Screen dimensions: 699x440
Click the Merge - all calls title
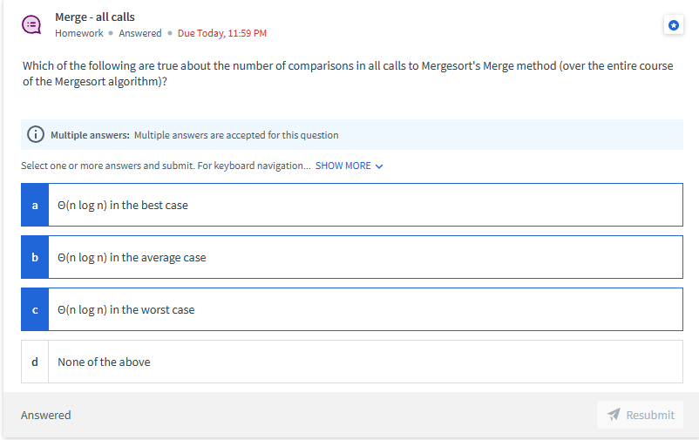95,17
